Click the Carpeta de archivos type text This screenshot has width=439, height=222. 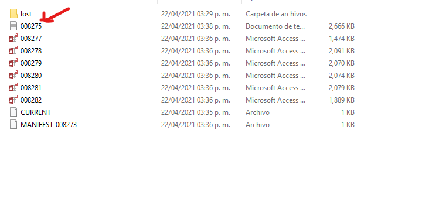pos(276,14)
